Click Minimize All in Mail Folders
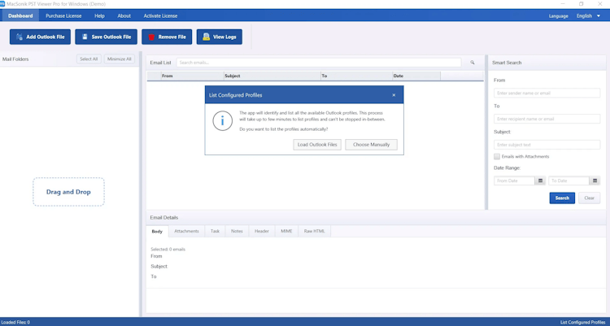This screenshot has width=610, height=326. (x=120, y=59)
